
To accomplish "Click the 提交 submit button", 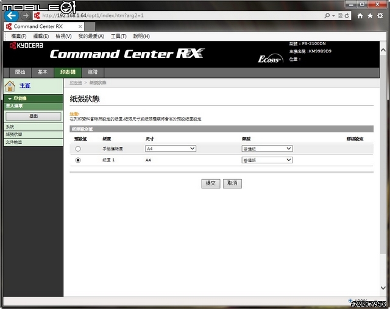I will [211, 183].
